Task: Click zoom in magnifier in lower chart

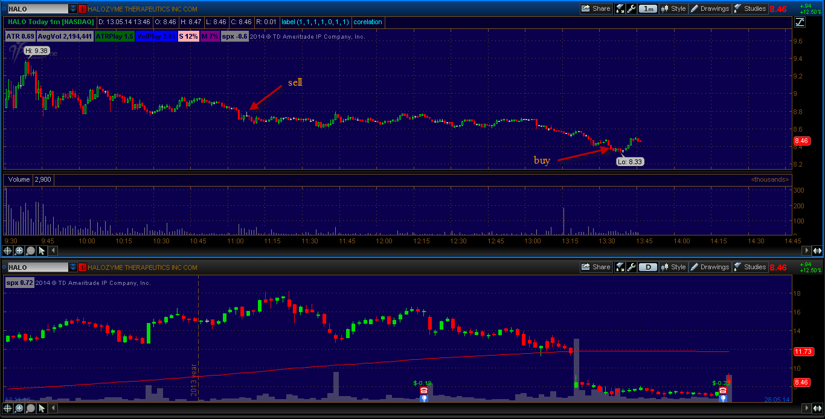Action: [19, 409]
